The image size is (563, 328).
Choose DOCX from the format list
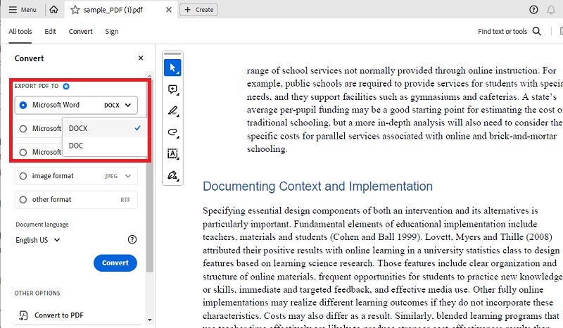104,128
